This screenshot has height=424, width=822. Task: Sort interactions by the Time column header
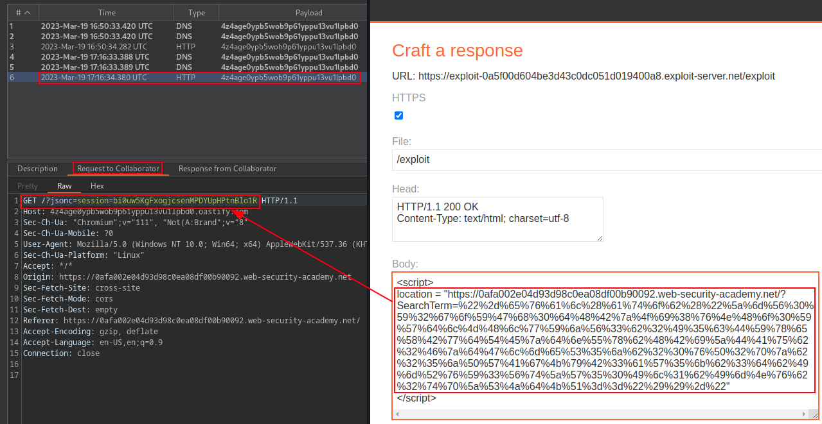[107, 12]
